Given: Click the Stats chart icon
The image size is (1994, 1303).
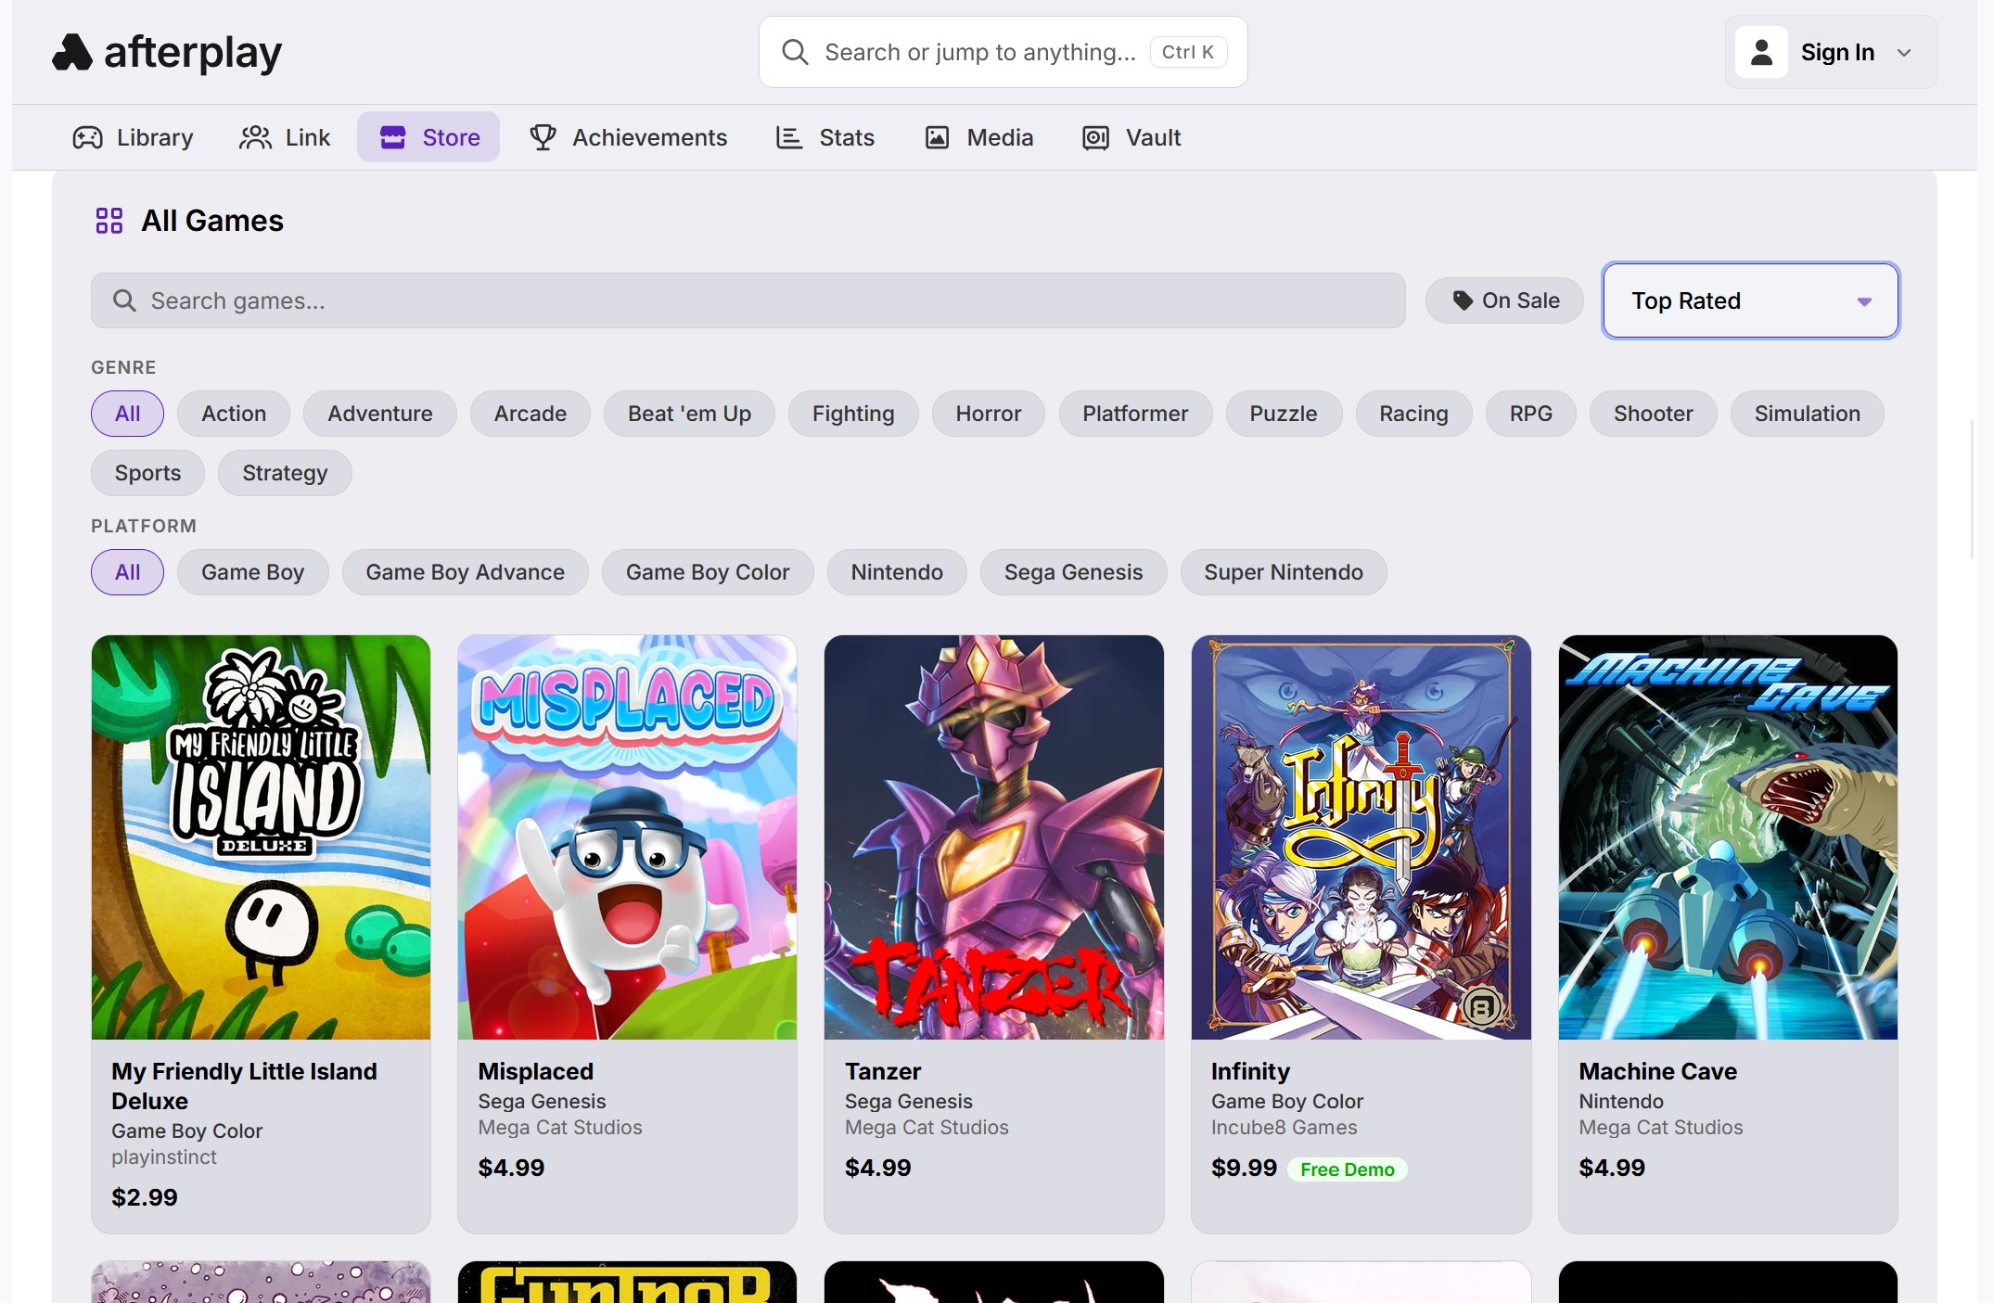Looking at the screenshot, I should pyautogui.click(x=789, y=137).
